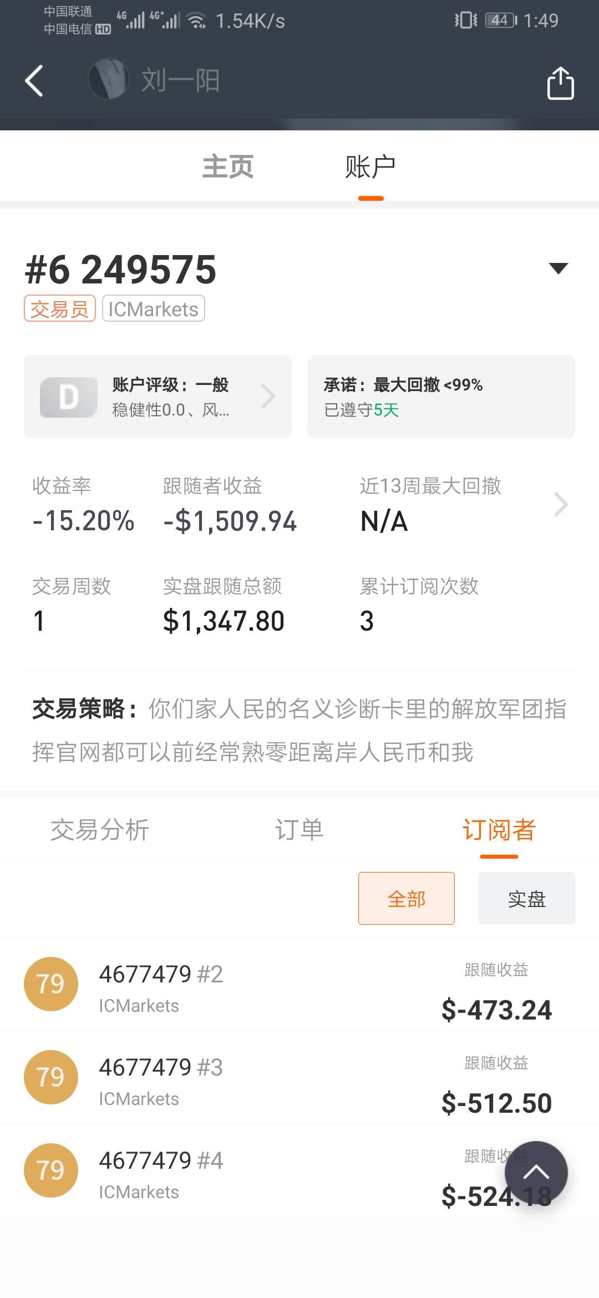Select the 全部 filter

(407, 899)
